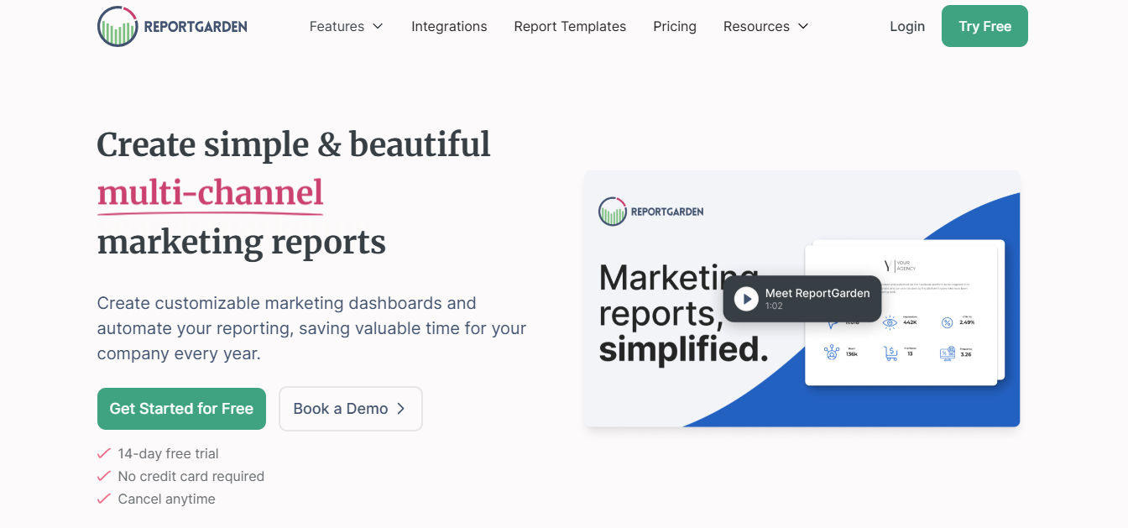Viewport: 1128px width, 528px height.
Task: Go to Report Templates in the nav bar
Action: [570, 27]
